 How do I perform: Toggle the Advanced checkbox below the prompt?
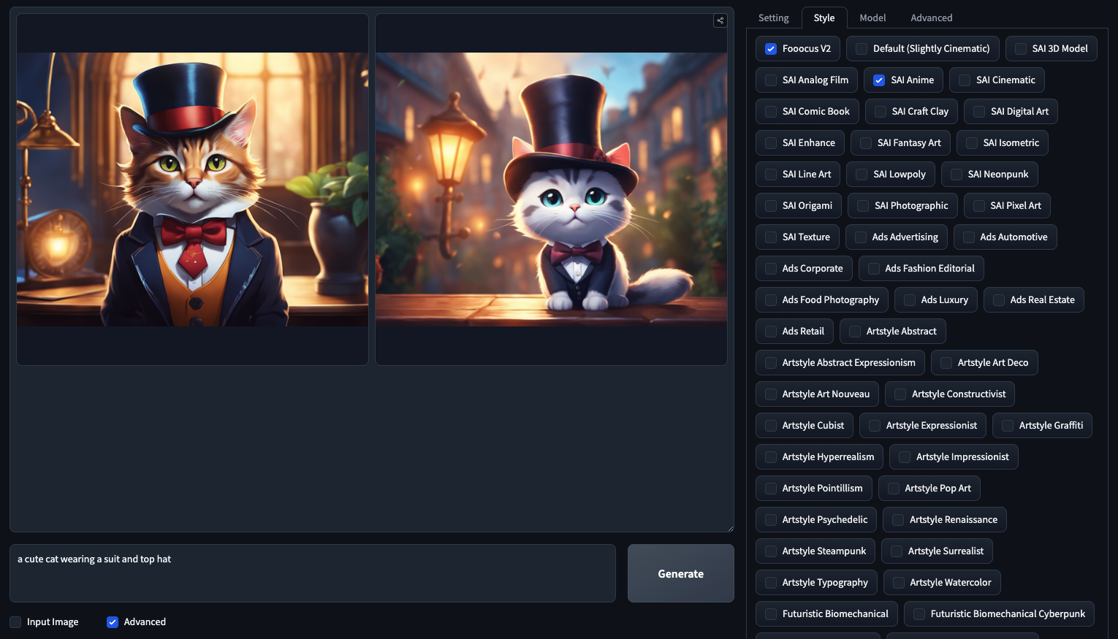click(x=113, y=622)
